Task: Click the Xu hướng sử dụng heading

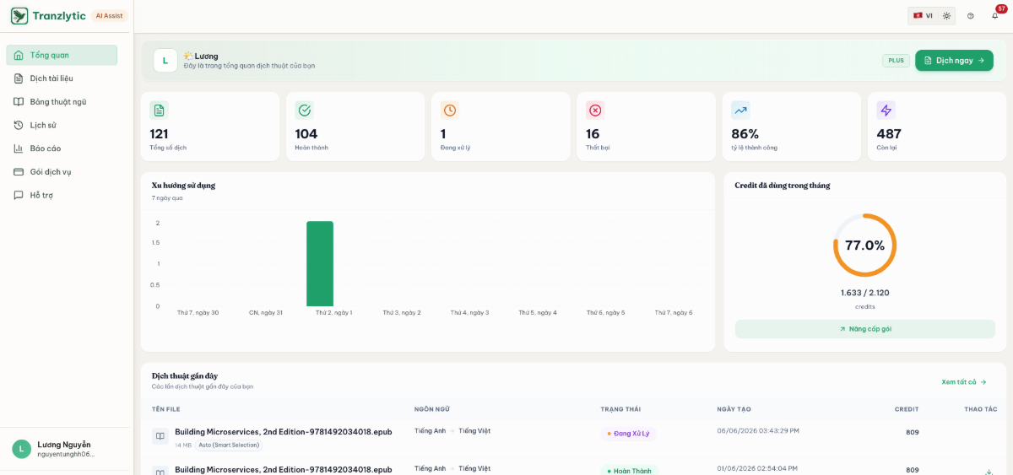Action: [x=183, y=186]
